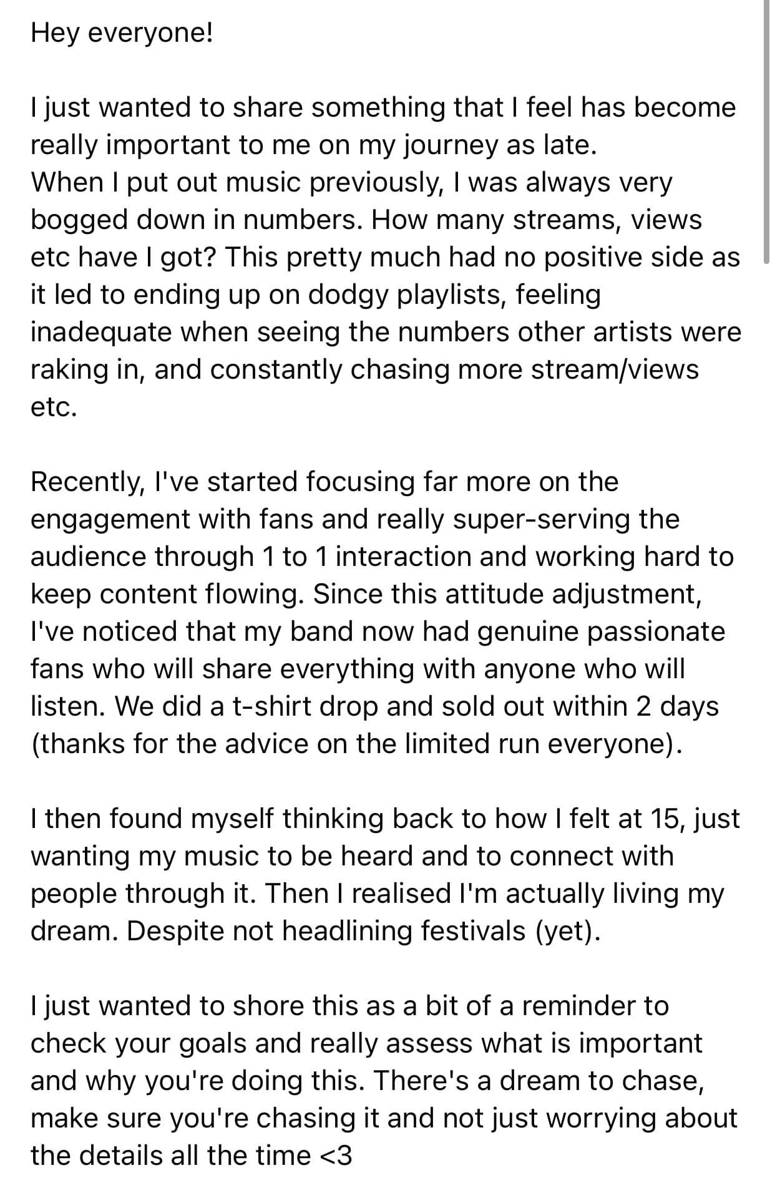Click the word "shore" in the last paragraph
The width and height of the screenshot is (775, 1183).
coord(261,1006)
